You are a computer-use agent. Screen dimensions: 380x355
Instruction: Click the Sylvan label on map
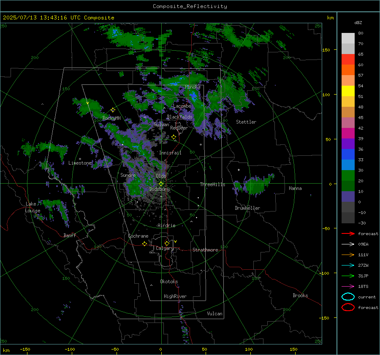[x=161, y=125]
